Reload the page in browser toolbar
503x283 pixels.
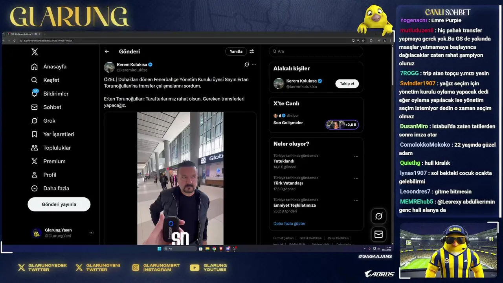click(15, 40)
